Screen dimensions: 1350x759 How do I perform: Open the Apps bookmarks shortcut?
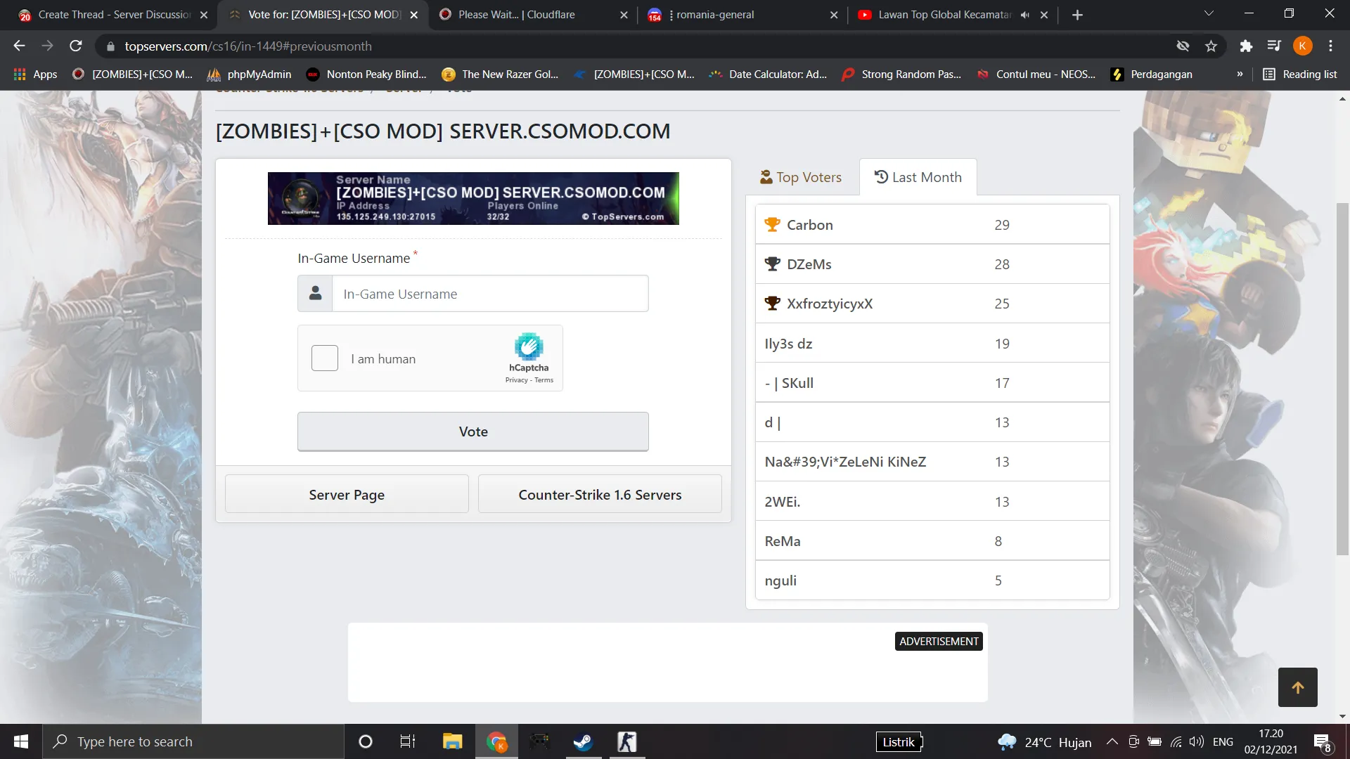[35, 74]
